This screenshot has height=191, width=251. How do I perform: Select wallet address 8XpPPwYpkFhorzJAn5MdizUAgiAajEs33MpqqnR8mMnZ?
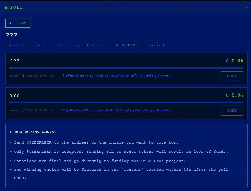coord(117,110)
